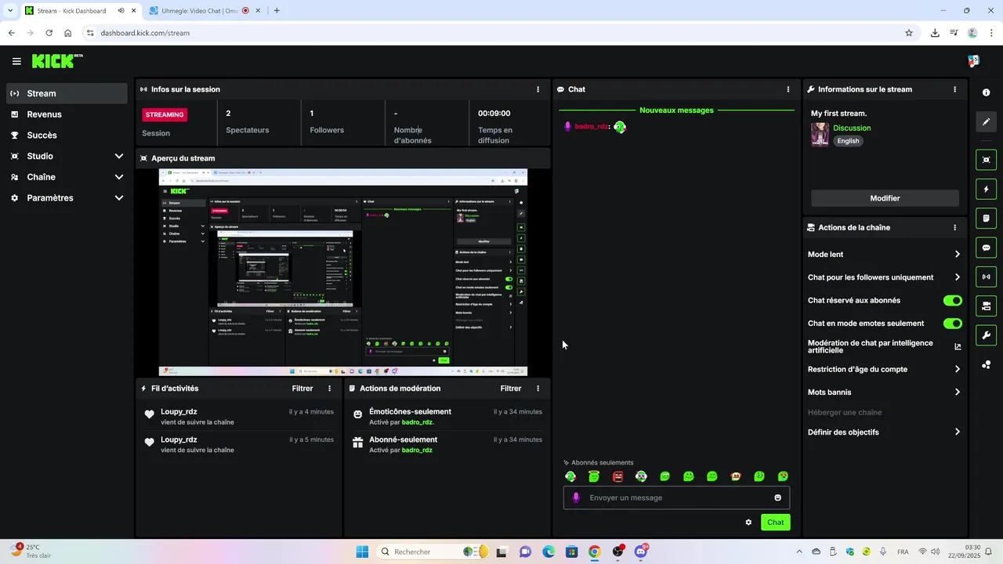Image resolution: width=1003 pixels, height=564 pixels.
Task: Open three-dot menu of Informations sur le stream
Action: [954, 89]
